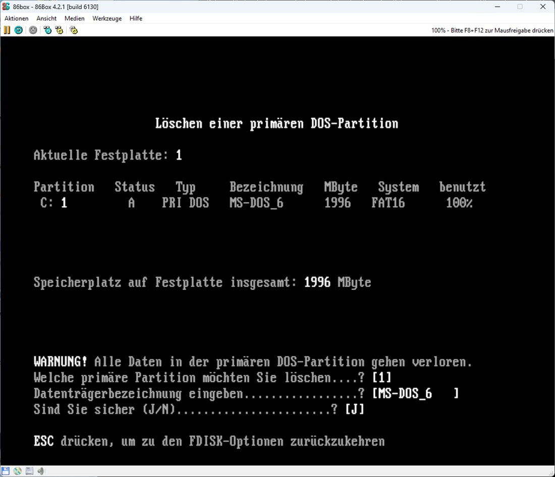Pause the emulation with the toolbar pause icon

coord(7,30)
